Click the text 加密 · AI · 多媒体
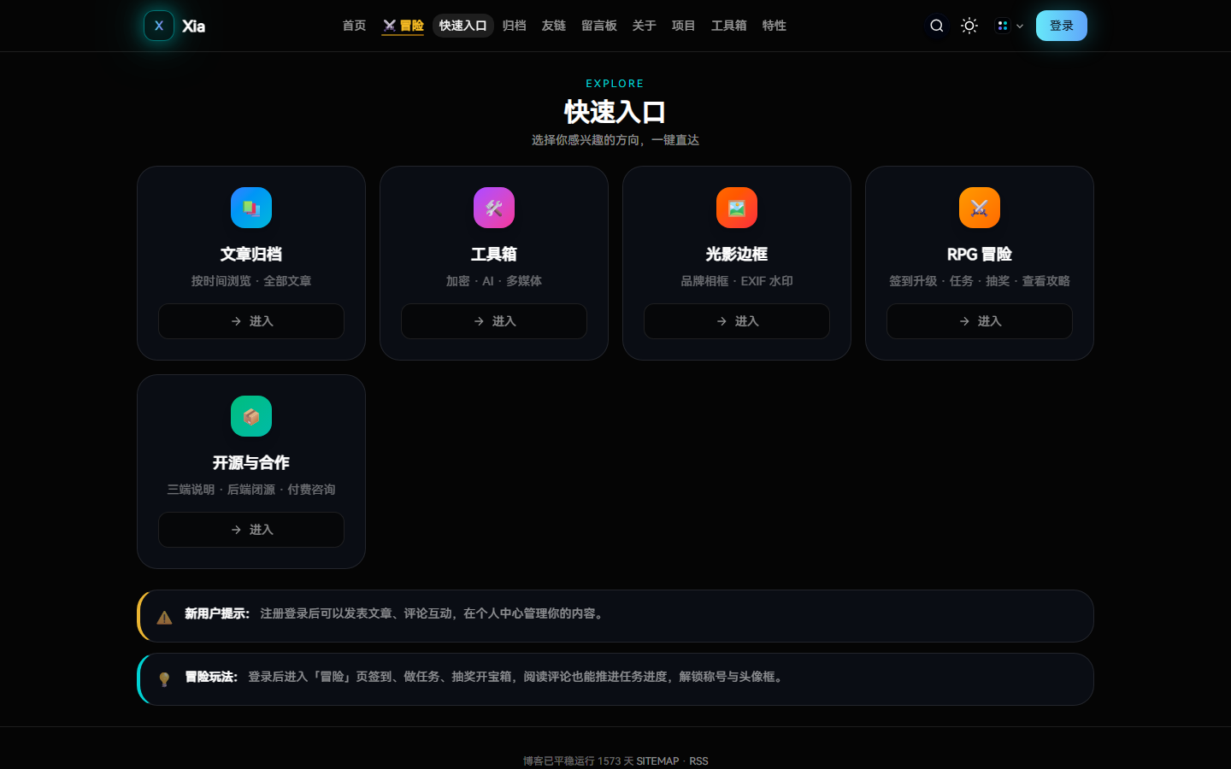 (494, 281)
